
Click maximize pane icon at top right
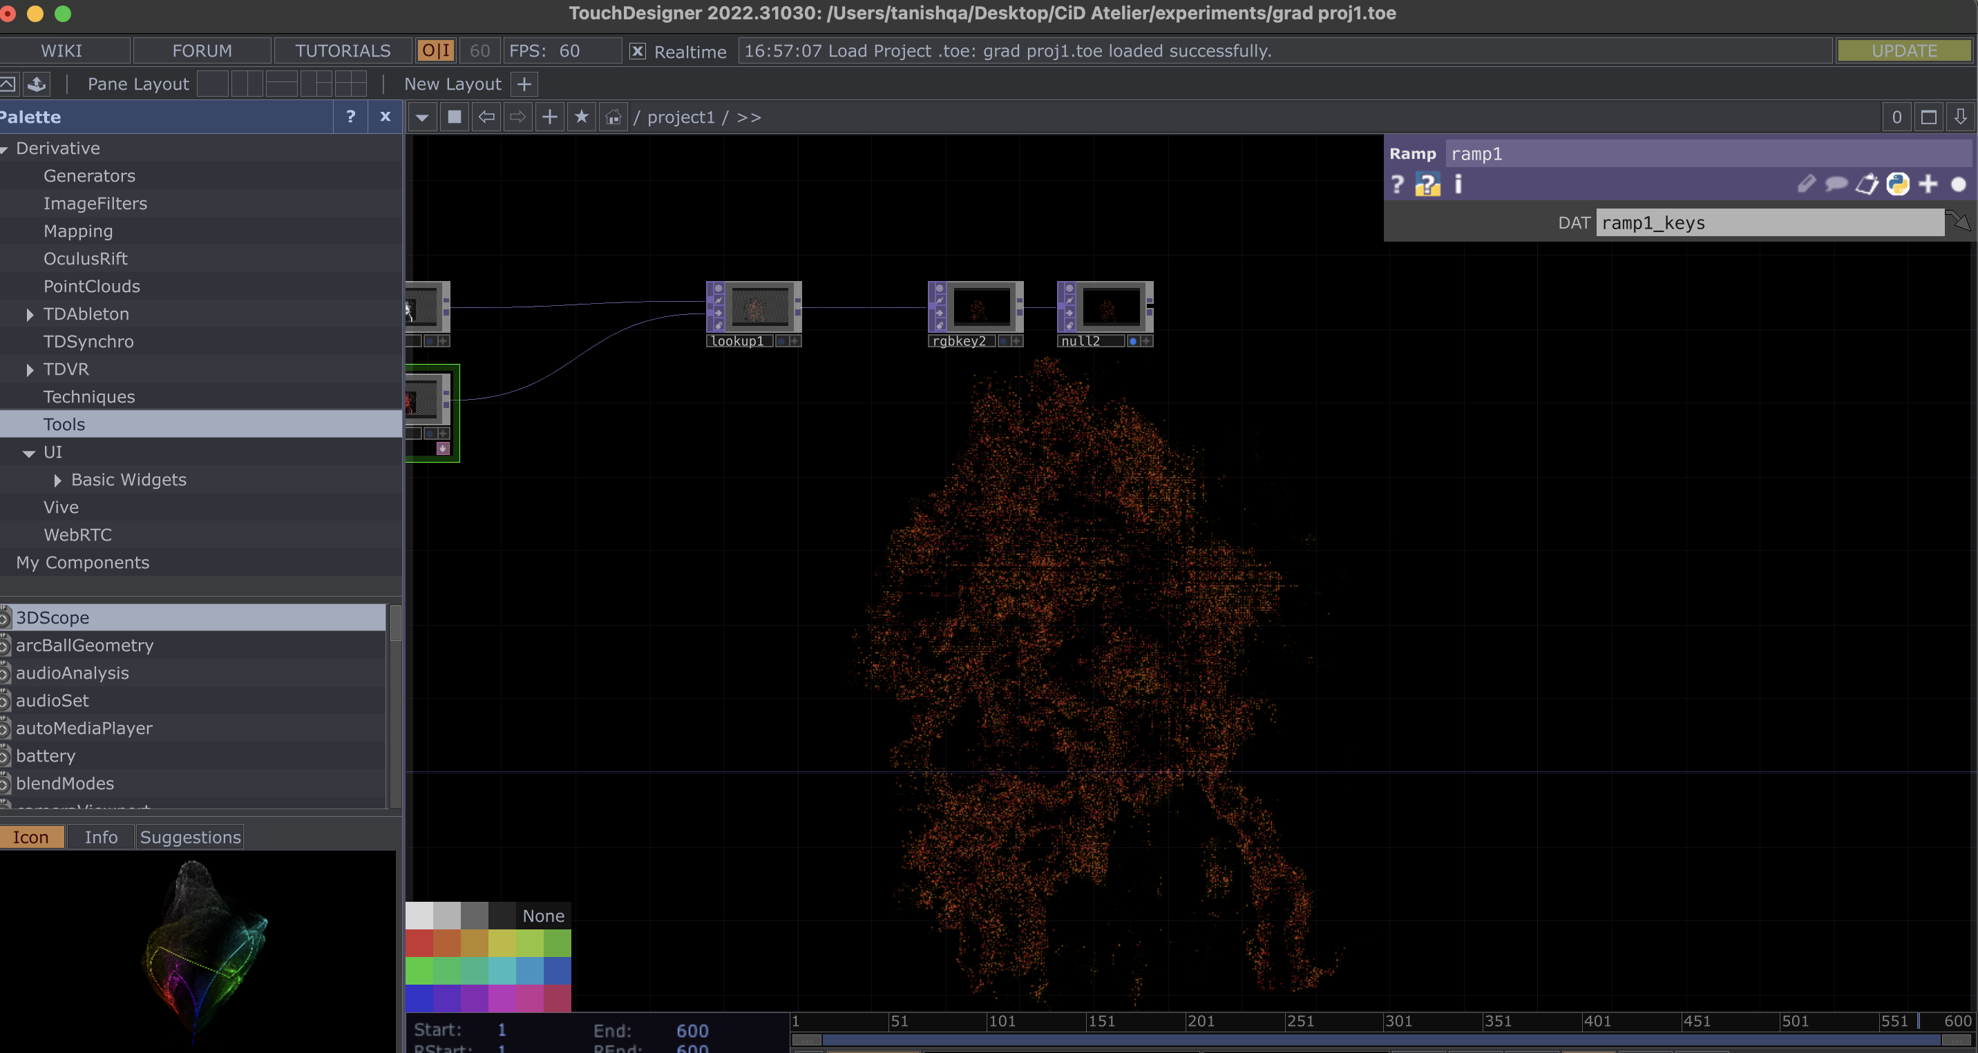(x=1929, y=117)
